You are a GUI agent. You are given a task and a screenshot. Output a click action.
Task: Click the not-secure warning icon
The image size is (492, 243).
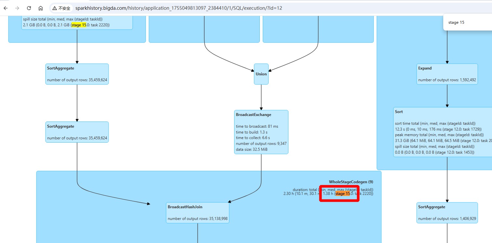[x=55, y=8]
